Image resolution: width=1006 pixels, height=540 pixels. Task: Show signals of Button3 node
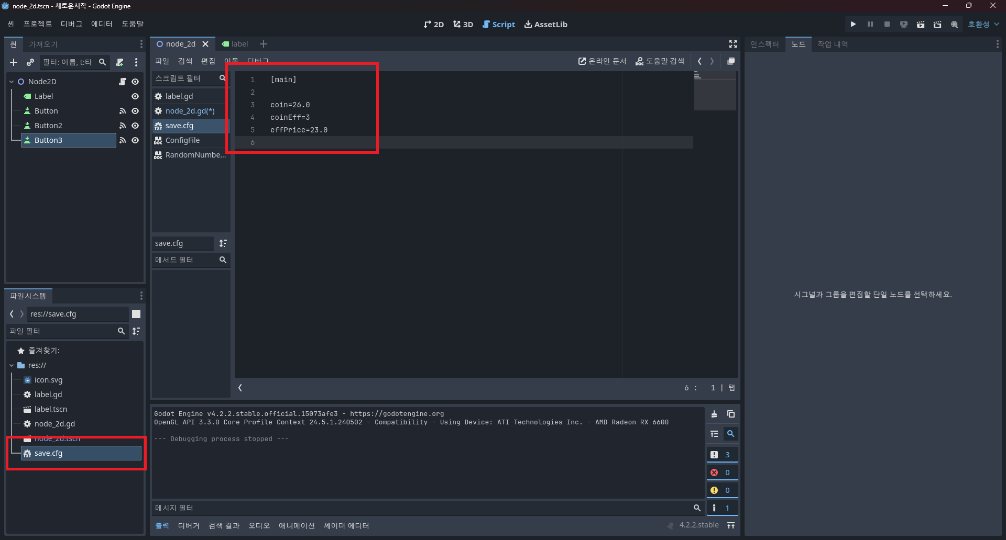click(x=123, y=140)
